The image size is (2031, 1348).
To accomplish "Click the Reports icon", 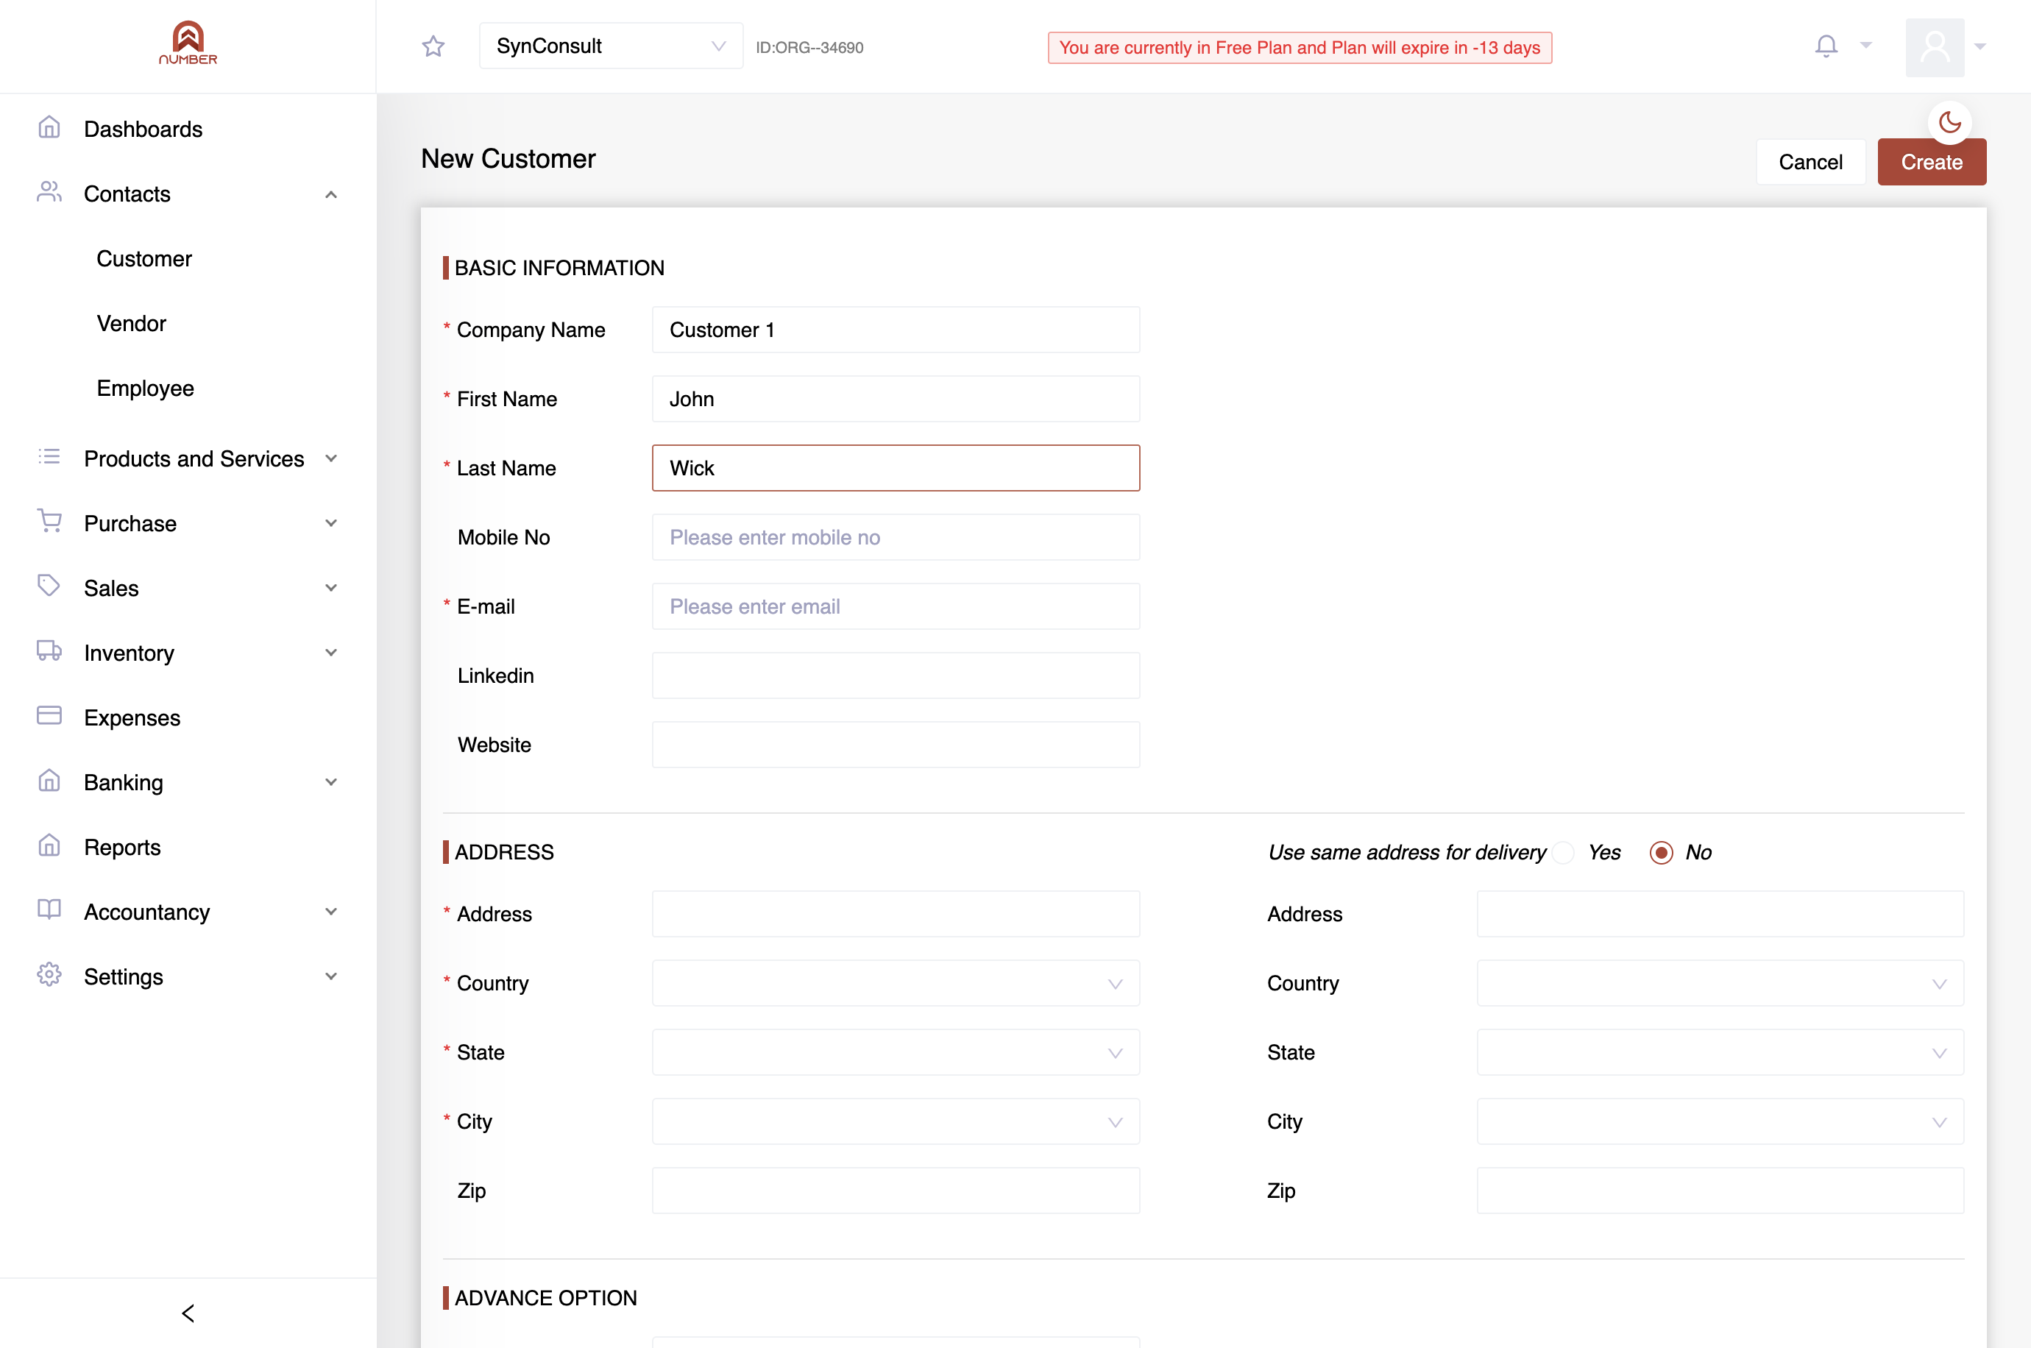I will tap(49, 846).
